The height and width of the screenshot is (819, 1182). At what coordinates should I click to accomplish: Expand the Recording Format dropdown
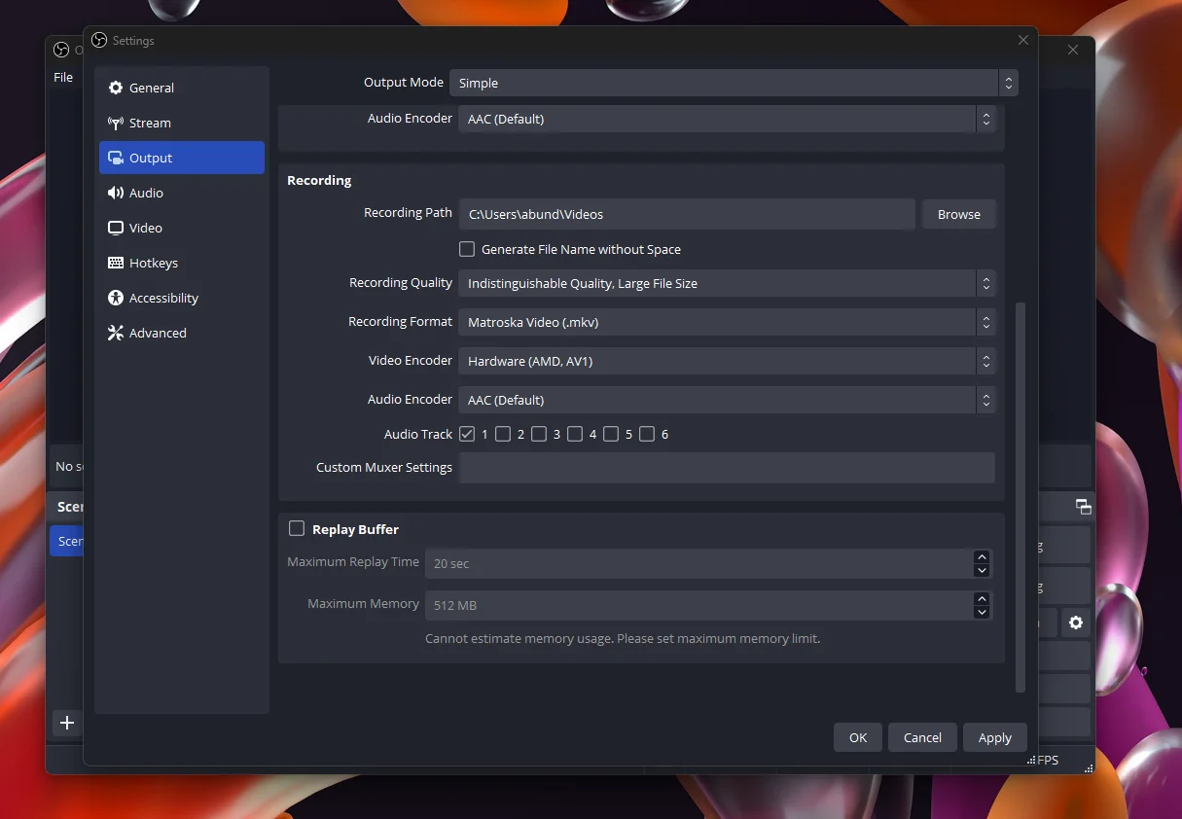727,322
